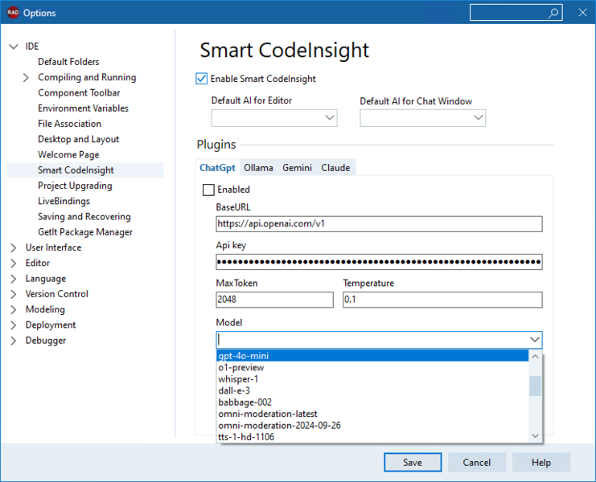This screenshot has width=596, height=482.
Task: Click the RAD Studio logo icon
Action: click(13, 13)
